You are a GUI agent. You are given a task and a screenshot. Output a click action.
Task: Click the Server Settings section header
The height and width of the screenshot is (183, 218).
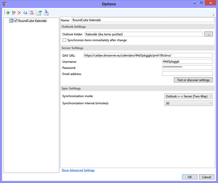pyautogui.click(x=138, y=48)
